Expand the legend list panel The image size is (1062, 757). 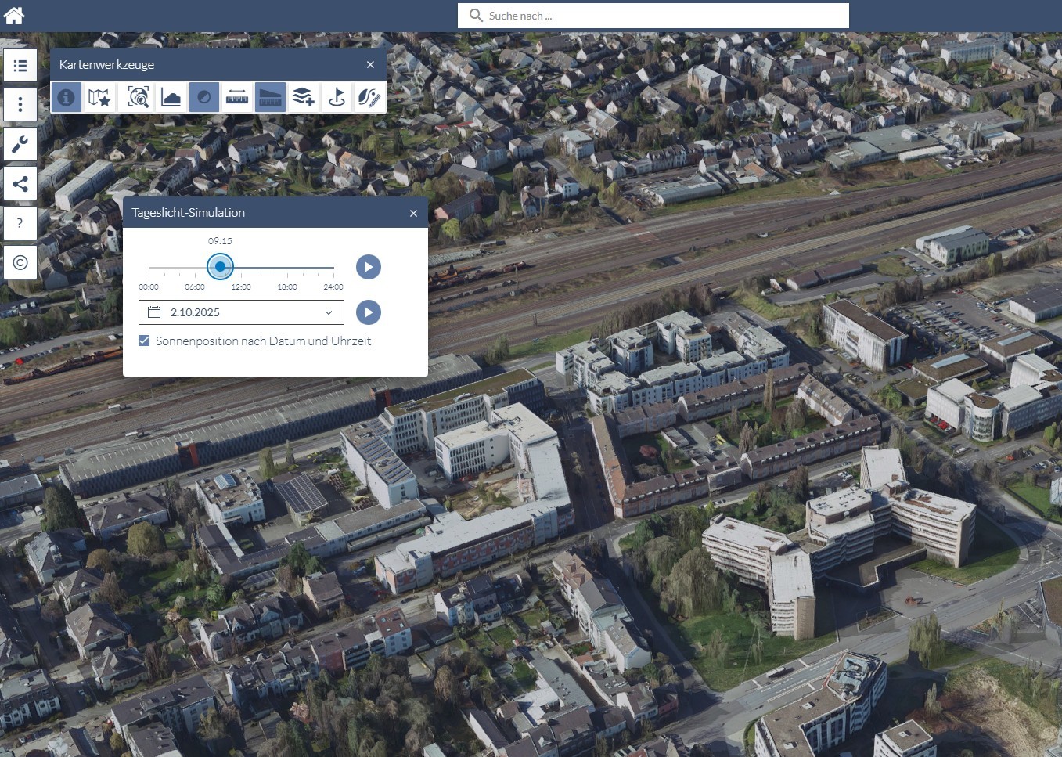(x=20, y=65)
